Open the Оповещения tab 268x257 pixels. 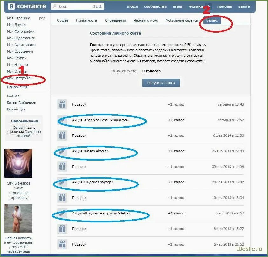[x=115, y=20]
